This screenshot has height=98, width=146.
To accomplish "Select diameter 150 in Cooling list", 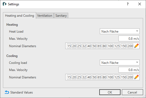I will coord(124,77).
